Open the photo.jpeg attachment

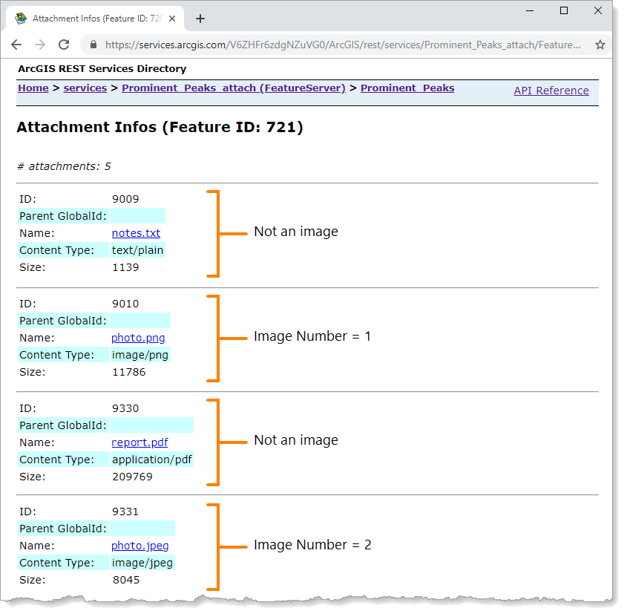[140, 546]
